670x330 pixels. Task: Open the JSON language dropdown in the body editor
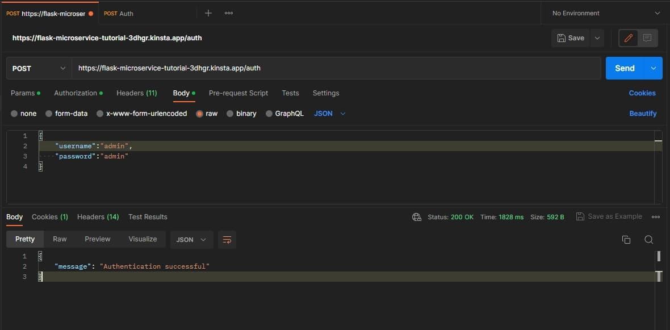(329, 113)
